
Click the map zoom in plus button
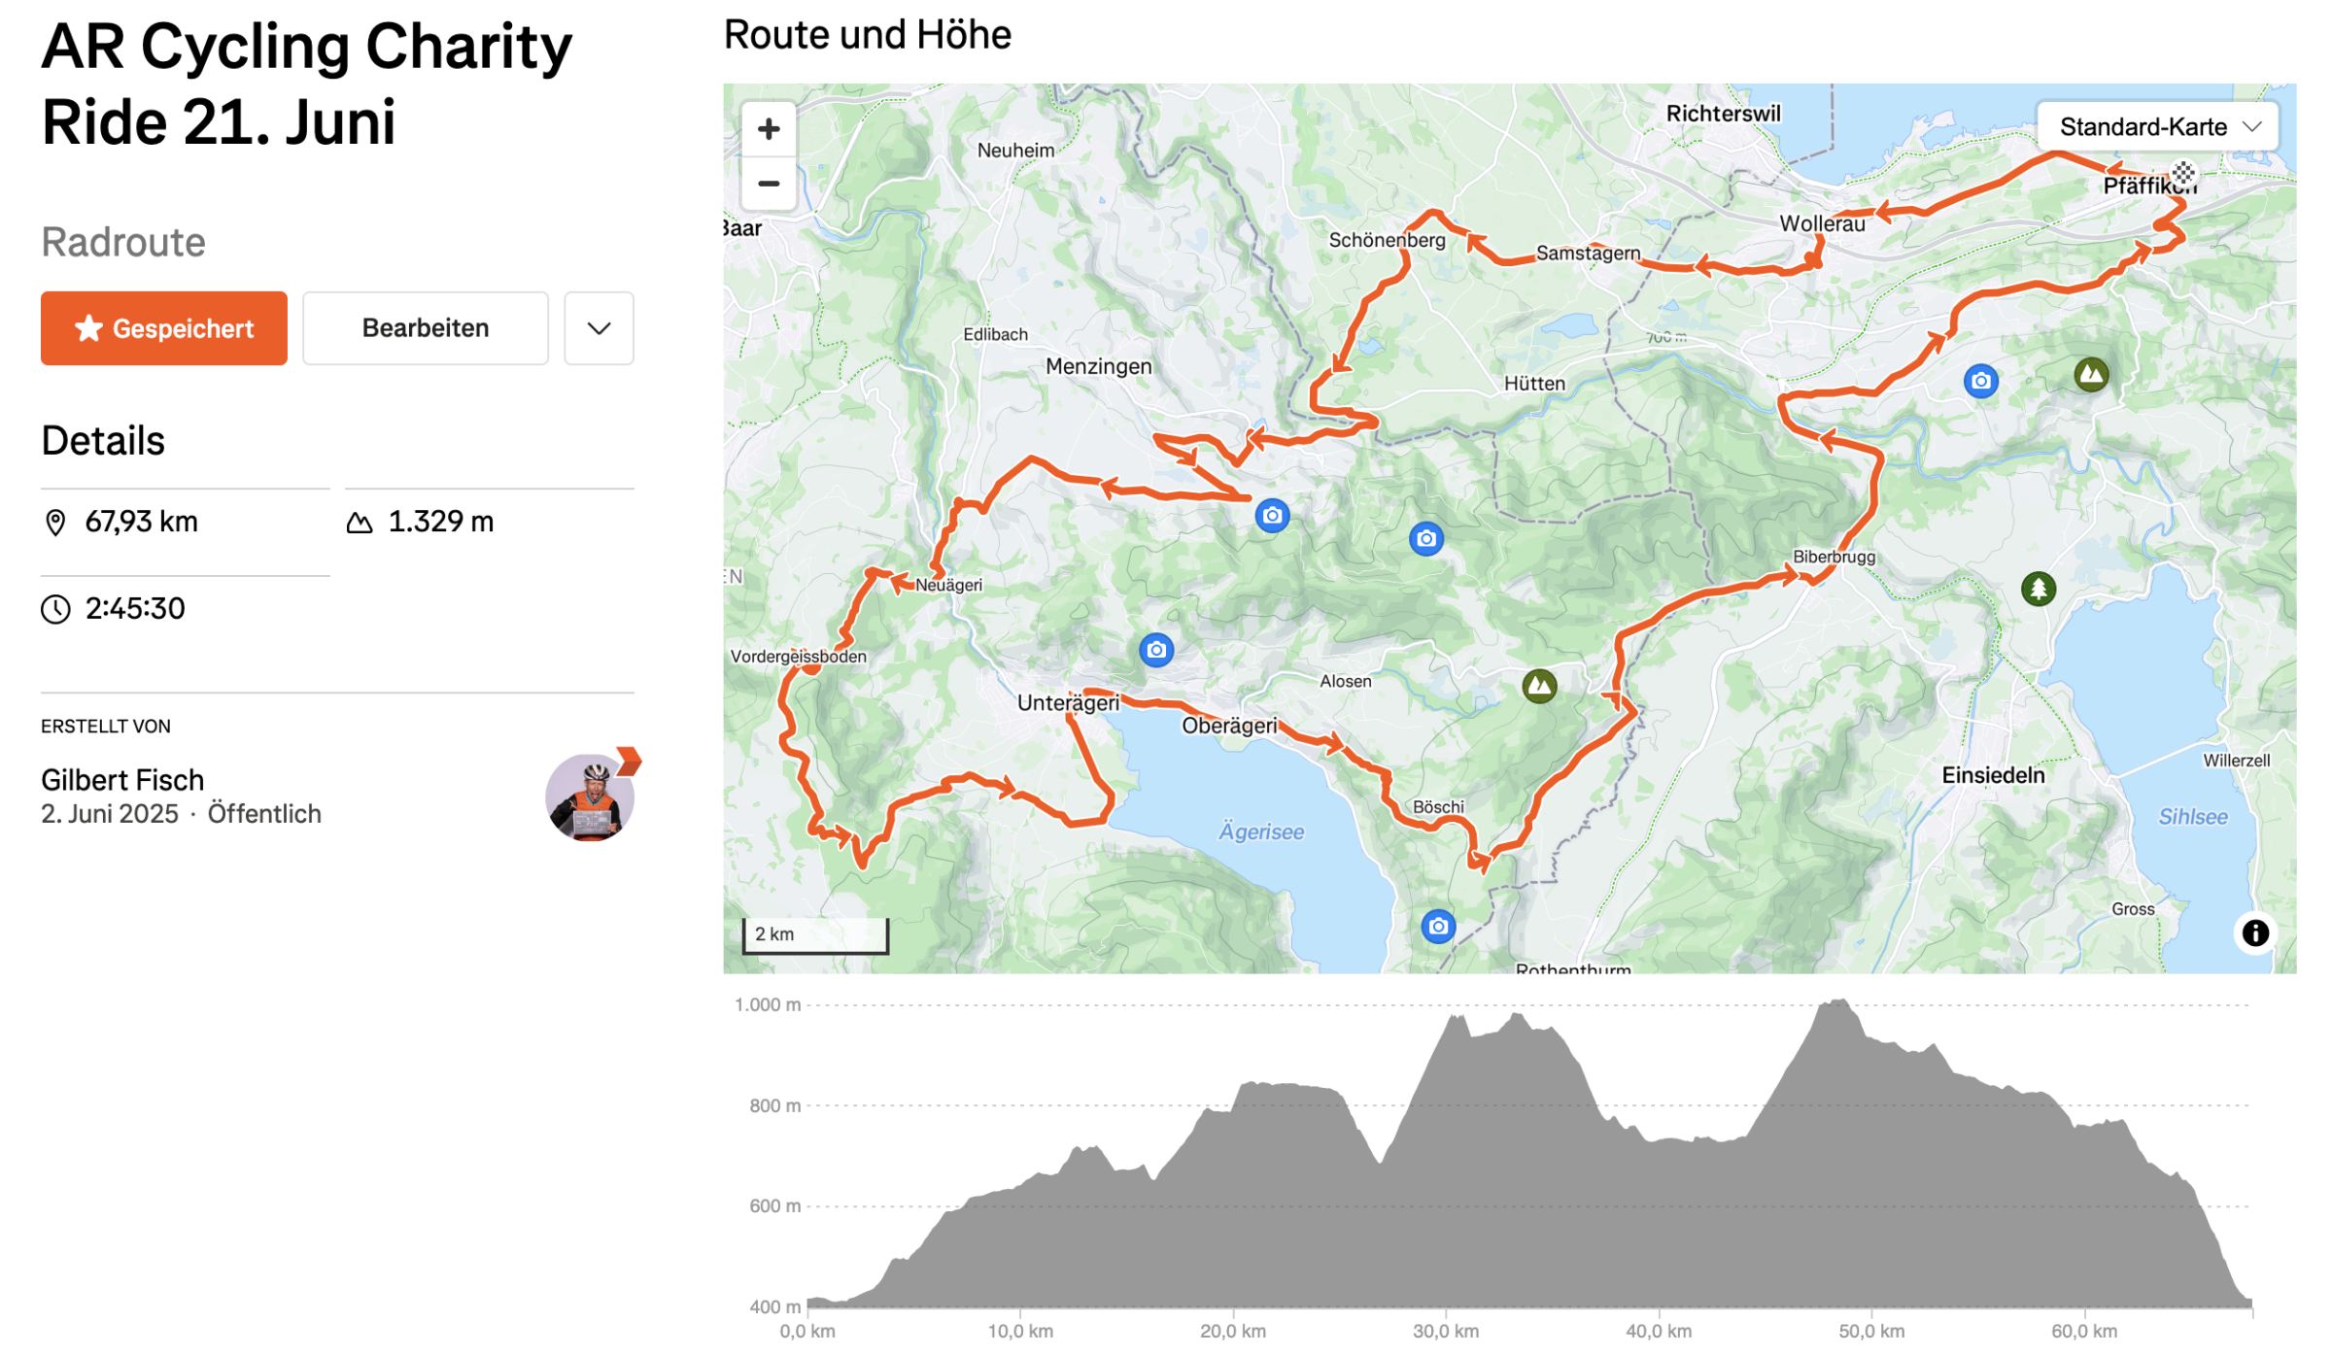(769, 129)
